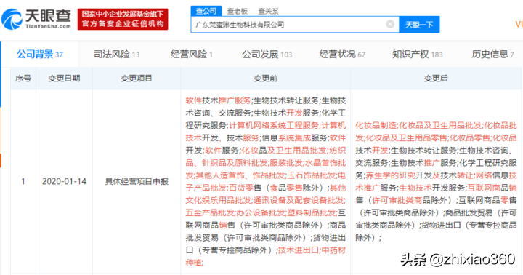Click the 变更项目 column header
The width and height of the screenshot is (523, 275).
[x=137, y=78]
